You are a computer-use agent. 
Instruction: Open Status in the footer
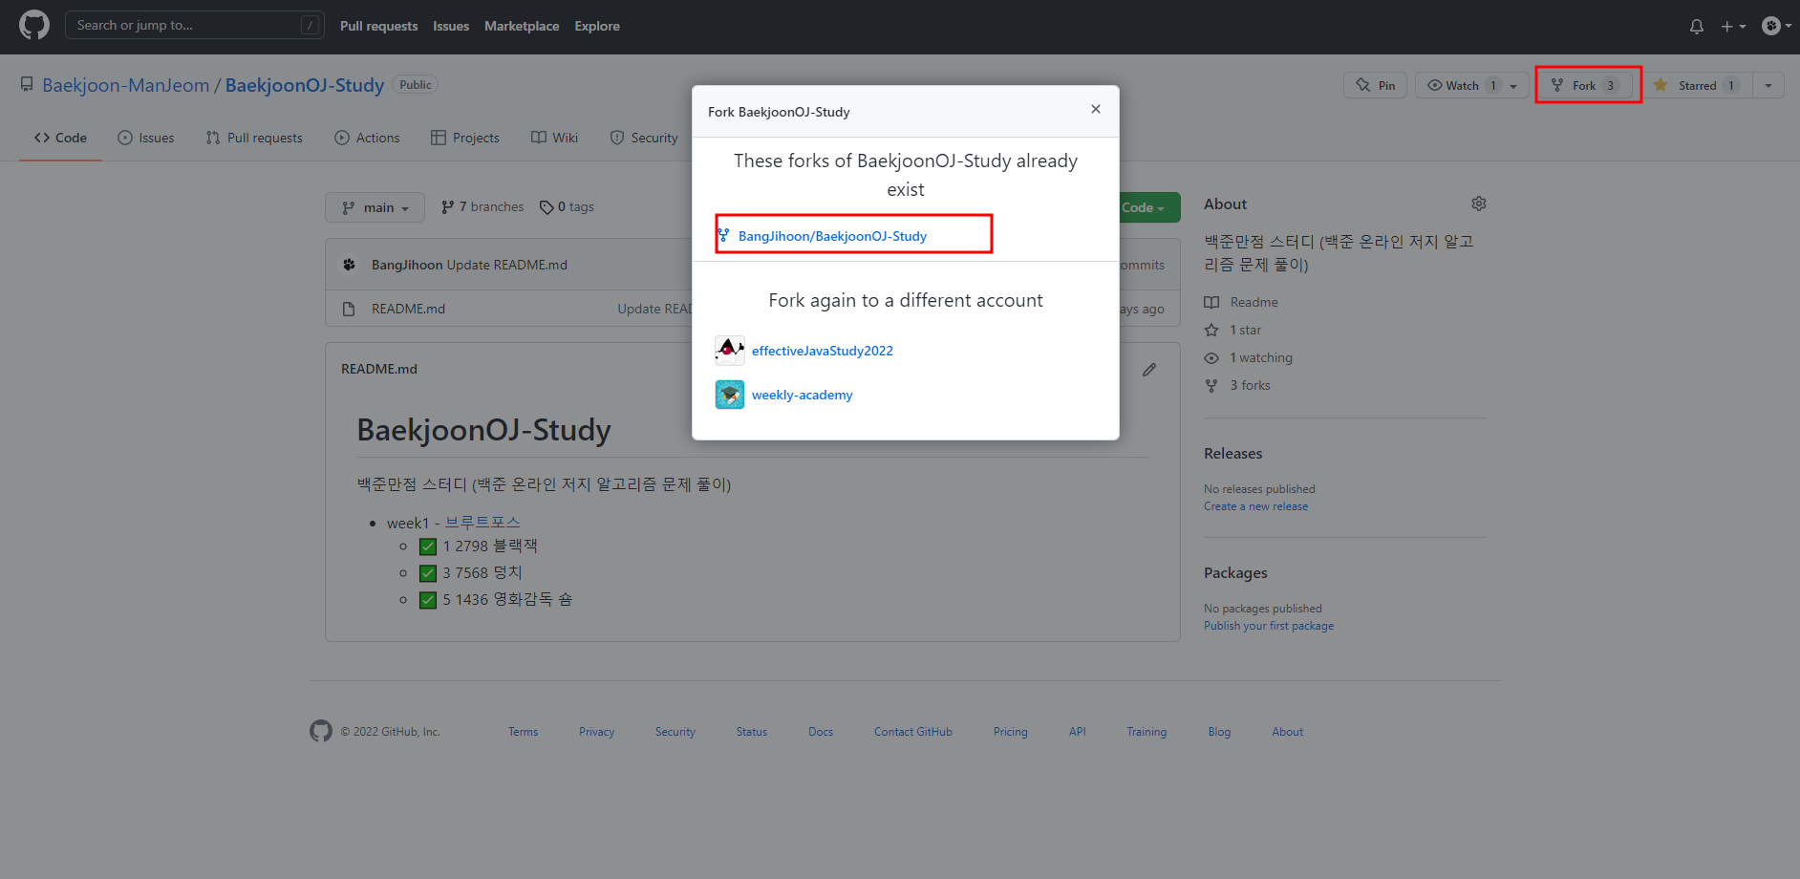pos(752,732)
